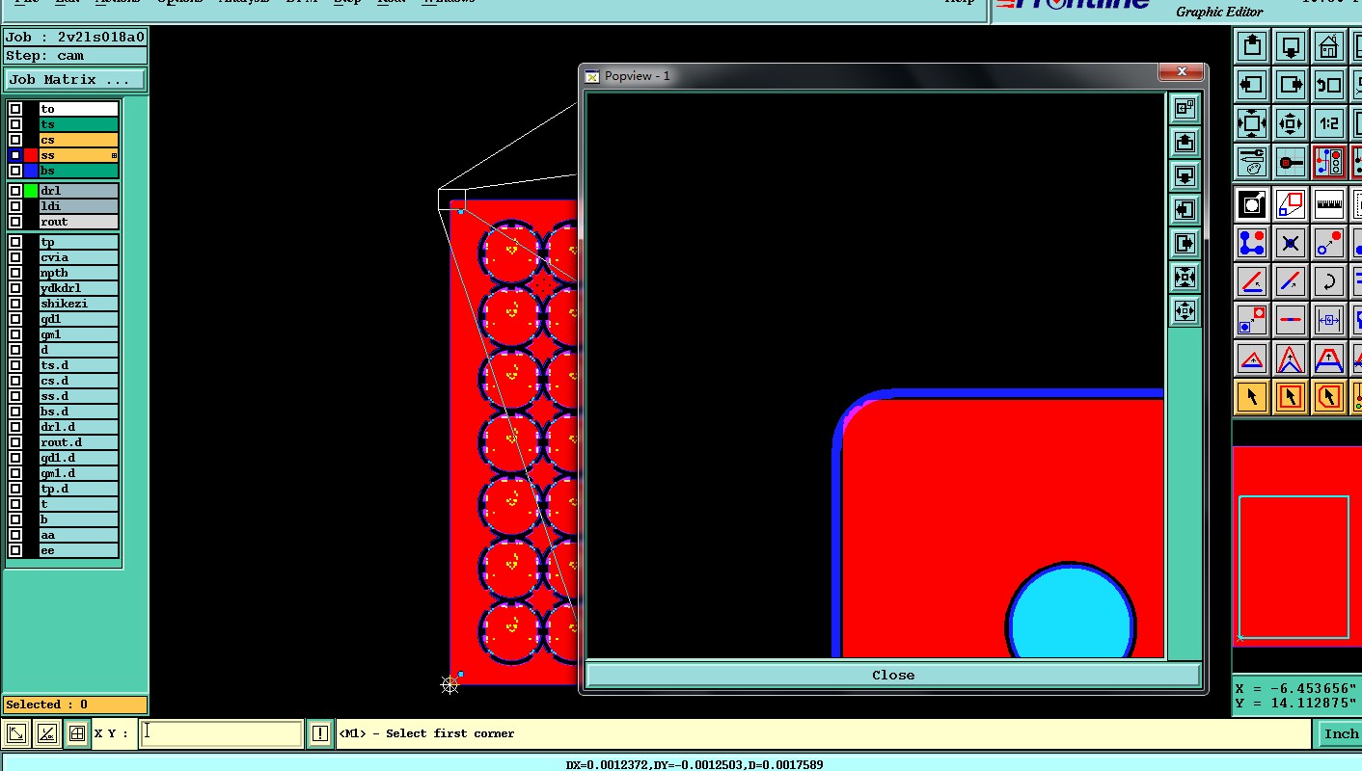
Task: Select the rout.d layer name
Action: tap(78, 442)
